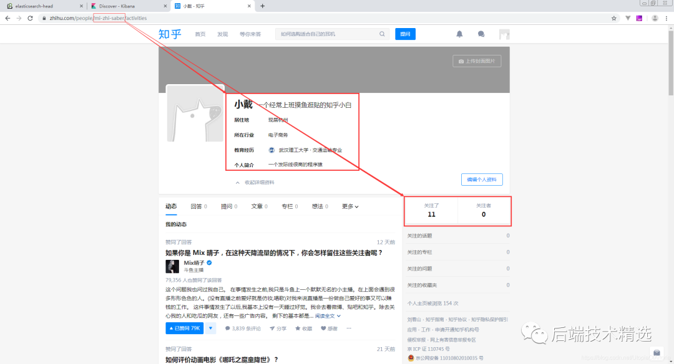Switch to the 文章 tab
The image size is (674, 364).
[259, 206]
